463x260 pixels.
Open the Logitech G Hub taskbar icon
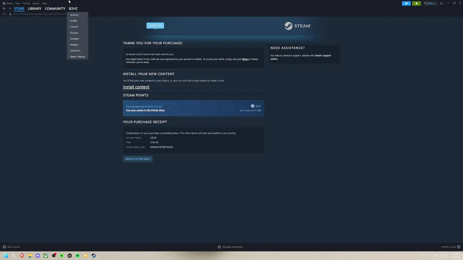click(69, 256)
